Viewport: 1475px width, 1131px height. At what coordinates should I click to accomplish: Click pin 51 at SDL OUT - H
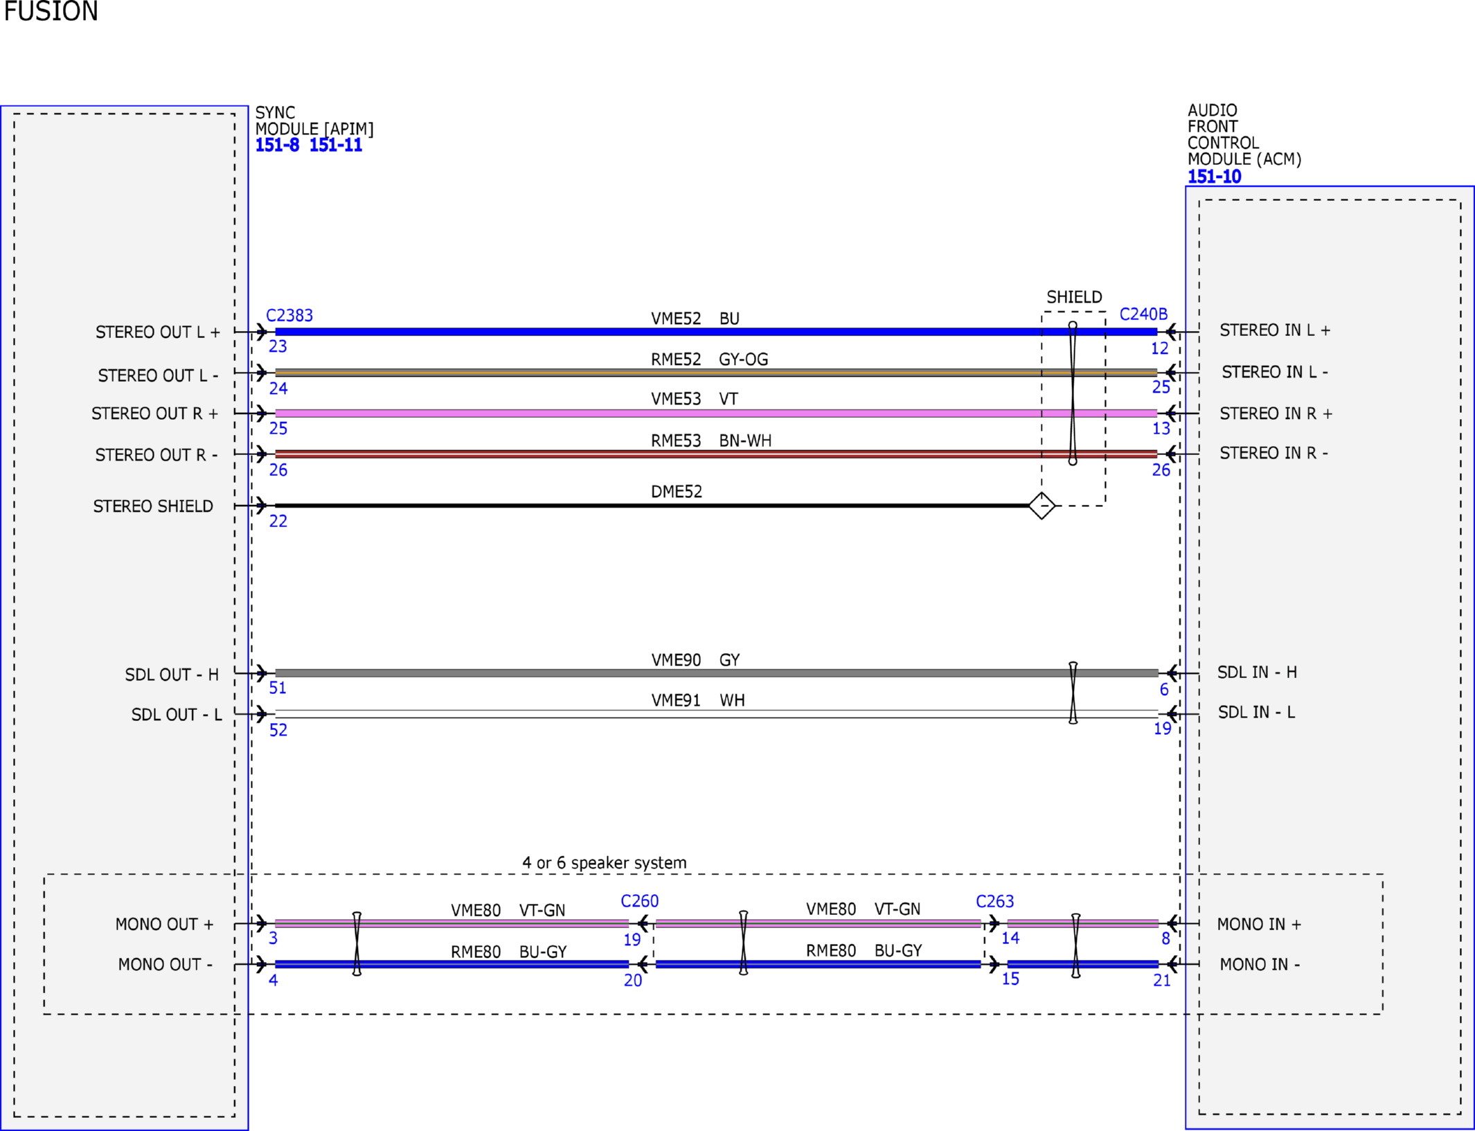click(x=278, y=688)
